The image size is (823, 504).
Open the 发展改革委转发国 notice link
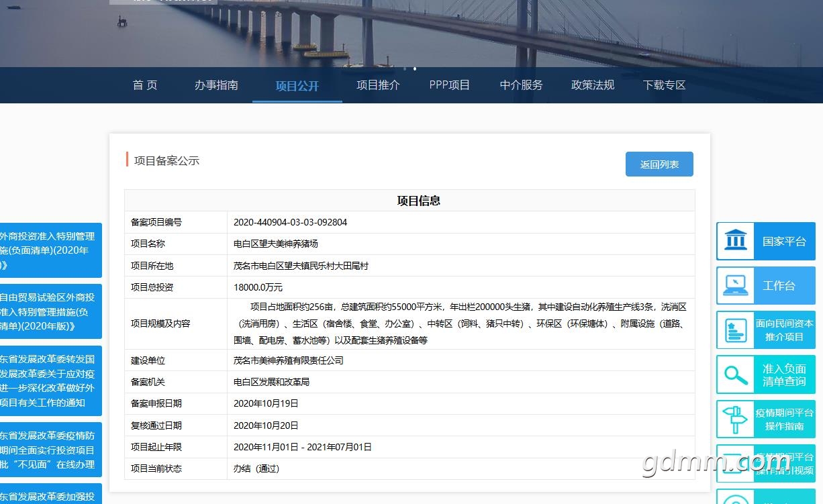pyautogui.click(x=51, y=381)
